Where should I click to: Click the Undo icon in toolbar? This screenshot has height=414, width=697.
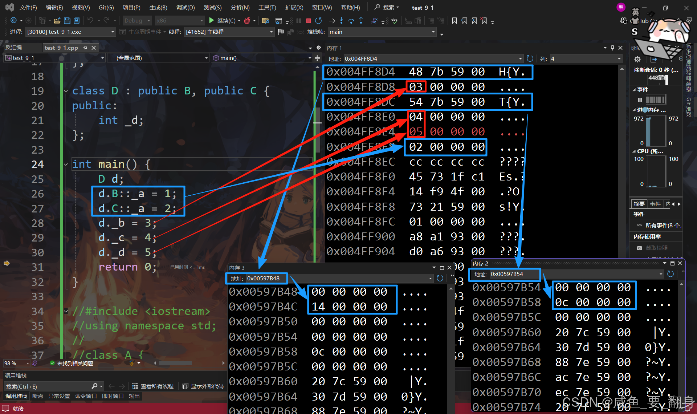90,20
